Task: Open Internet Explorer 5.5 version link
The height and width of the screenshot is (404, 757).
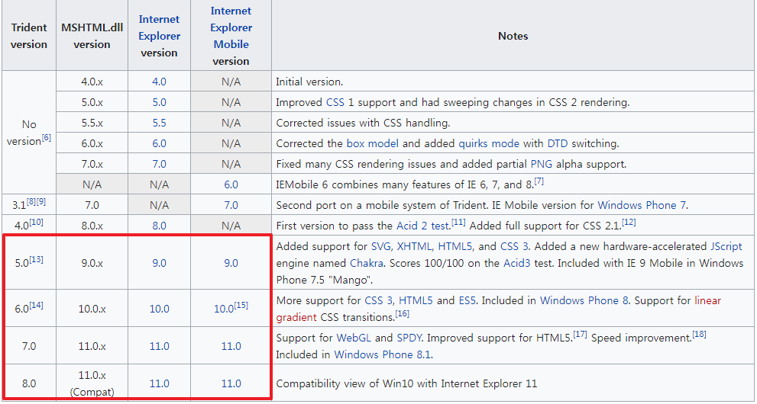Action: click(x=159, y=123)
